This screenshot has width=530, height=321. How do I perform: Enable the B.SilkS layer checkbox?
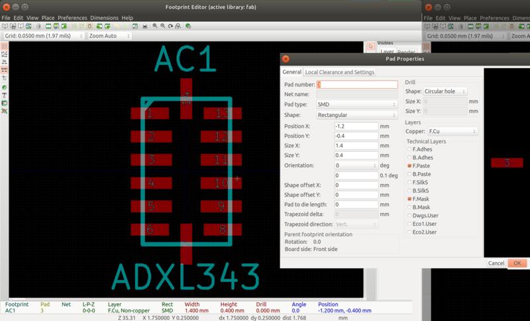409,191
